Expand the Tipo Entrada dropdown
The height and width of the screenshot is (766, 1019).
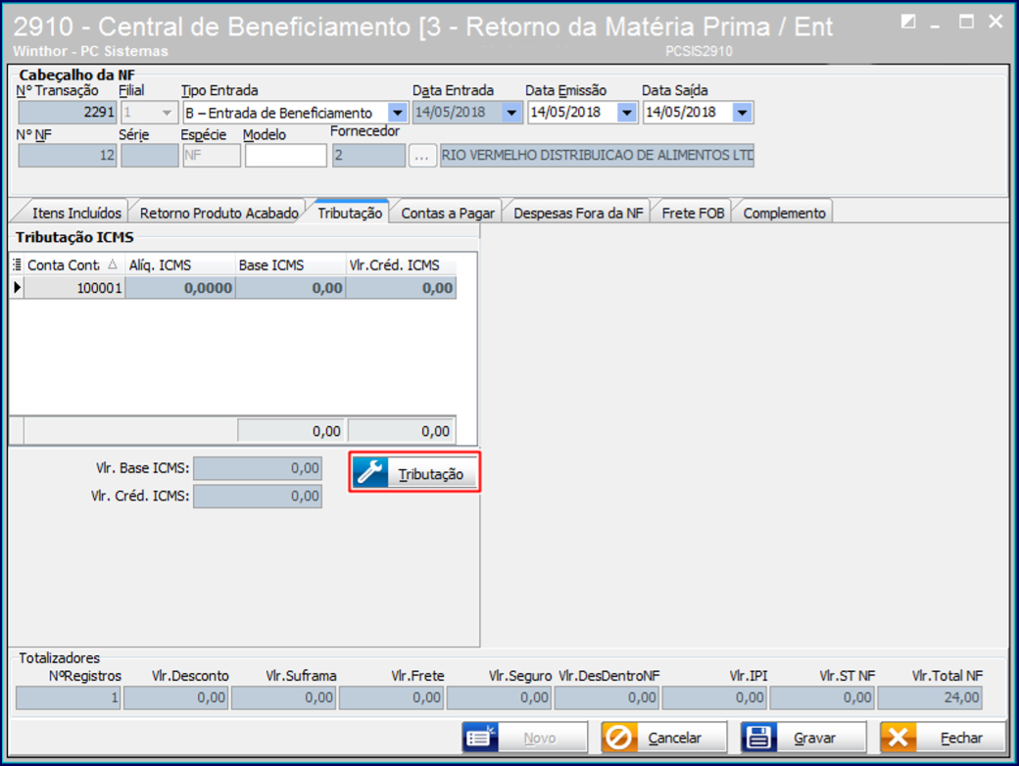click(397, 113)
